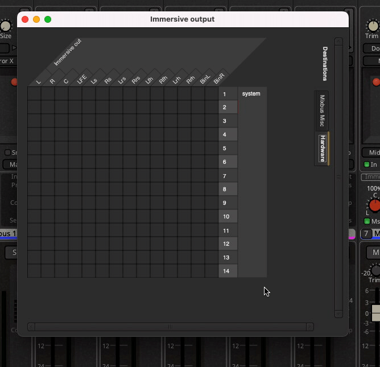Select system port row 14
Screen dimensions: 380x367
(x=228, y=271)
